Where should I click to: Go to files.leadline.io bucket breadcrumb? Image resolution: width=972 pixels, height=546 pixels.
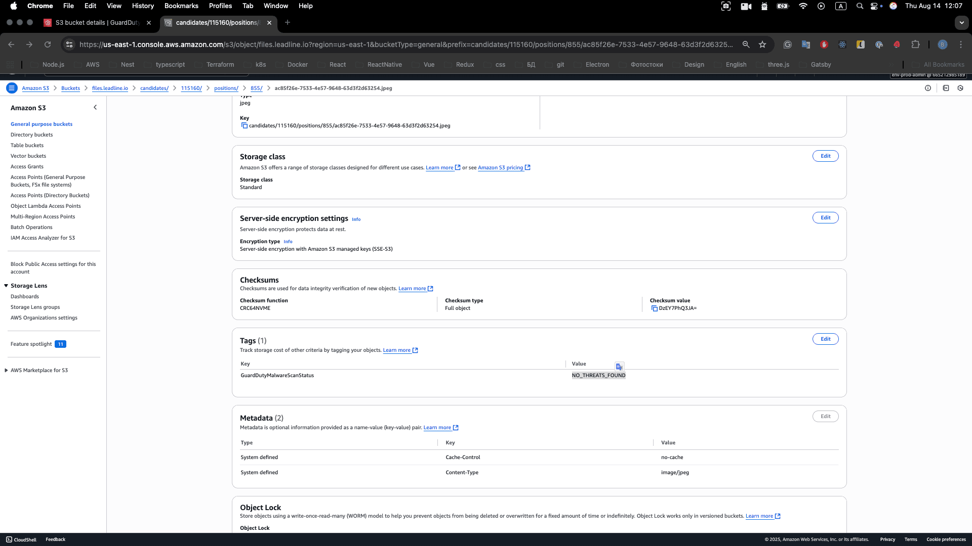coord(110,88)
